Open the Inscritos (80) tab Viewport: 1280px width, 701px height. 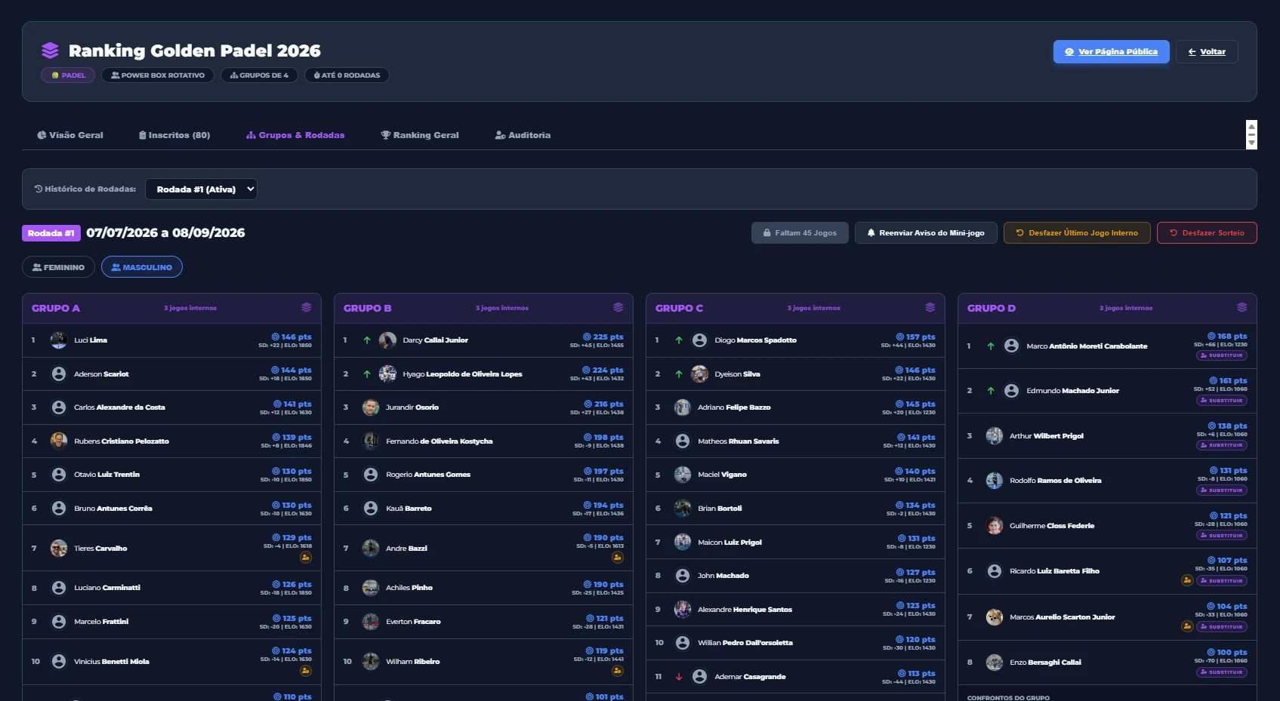pyautogui.click(x=174, y=135)
